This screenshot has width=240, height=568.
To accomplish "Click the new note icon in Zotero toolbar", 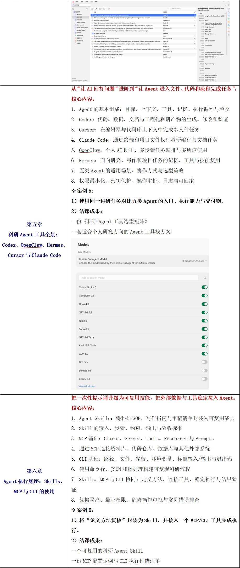I will click(x=104, y=9).
